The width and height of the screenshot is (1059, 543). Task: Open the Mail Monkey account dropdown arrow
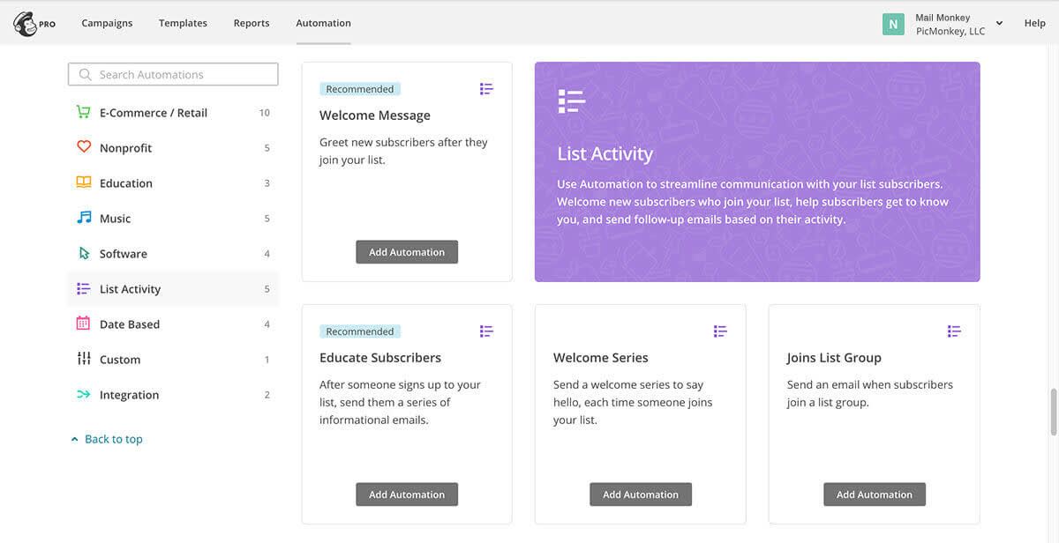[x=999, y=23]
